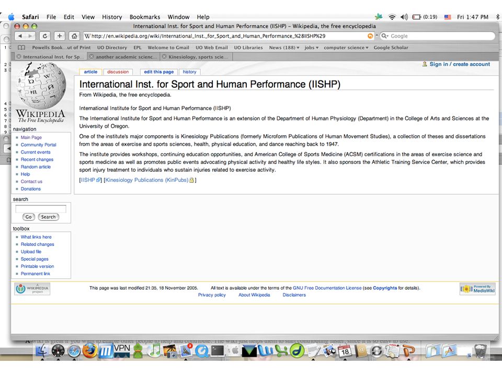Close the 'another academic scienc...' tab
Screen dimensions: 502x376
[92, 57]
